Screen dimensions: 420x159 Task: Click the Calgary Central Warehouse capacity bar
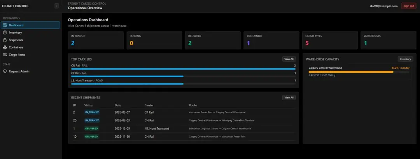359,72
